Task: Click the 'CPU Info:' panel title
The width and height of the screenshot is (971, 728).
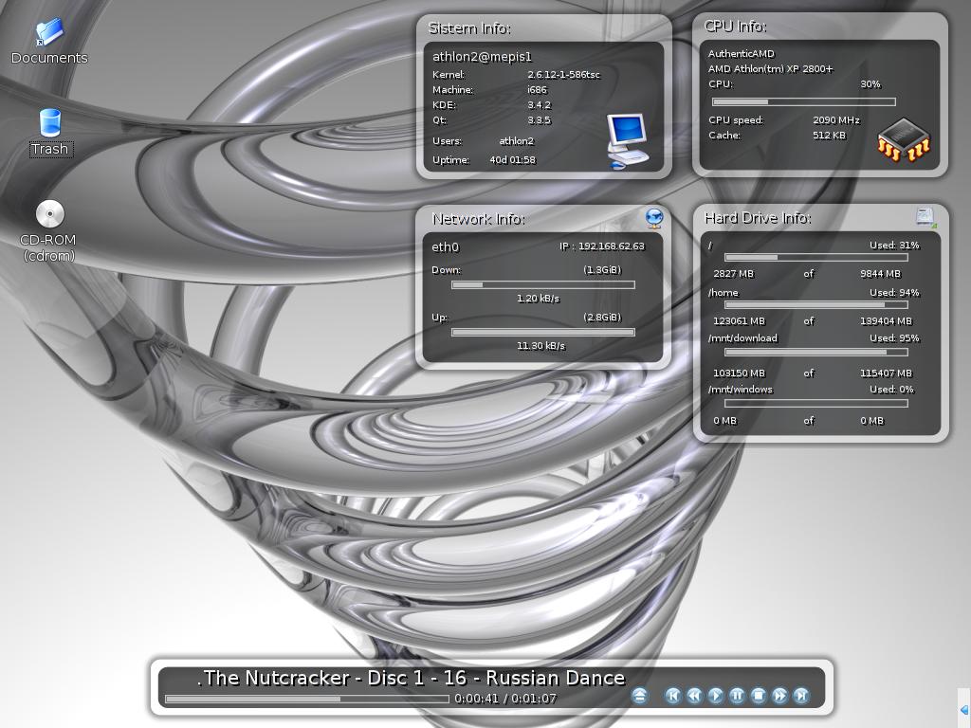Action: (735, 27)
